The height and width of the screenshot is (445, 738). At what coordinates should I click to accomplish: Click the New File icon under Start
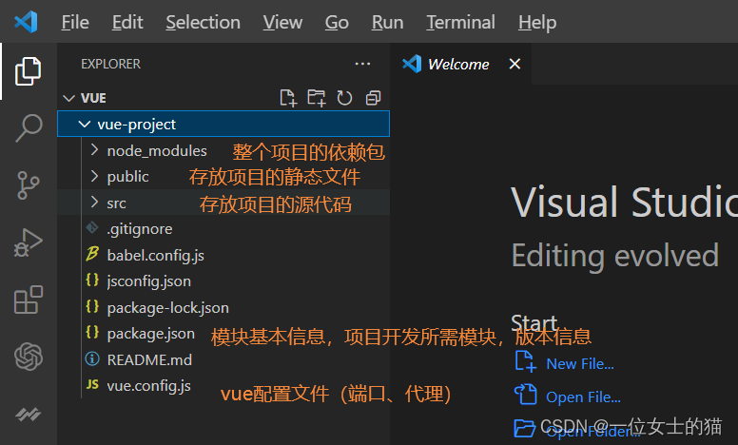tap(525, 361)
